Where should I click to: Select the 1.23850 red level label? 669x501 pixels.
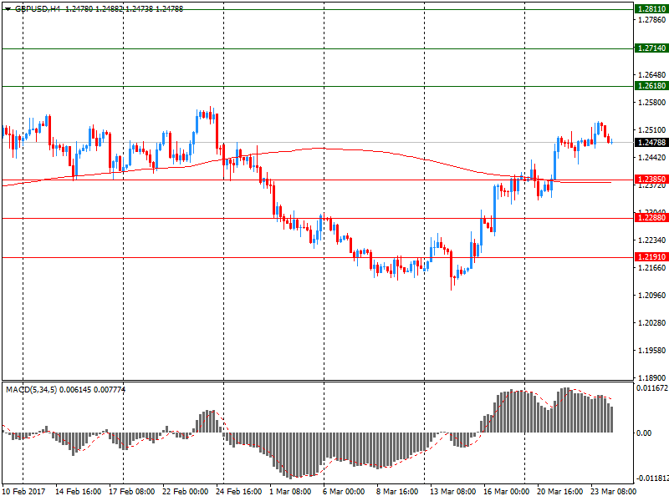[x=651, y=180]
